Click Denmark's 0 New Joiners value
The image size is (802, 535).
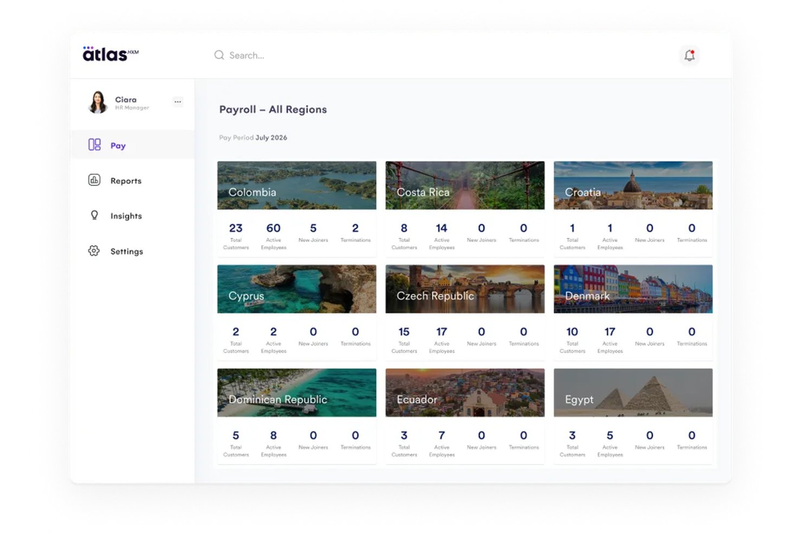pos(650,332)
